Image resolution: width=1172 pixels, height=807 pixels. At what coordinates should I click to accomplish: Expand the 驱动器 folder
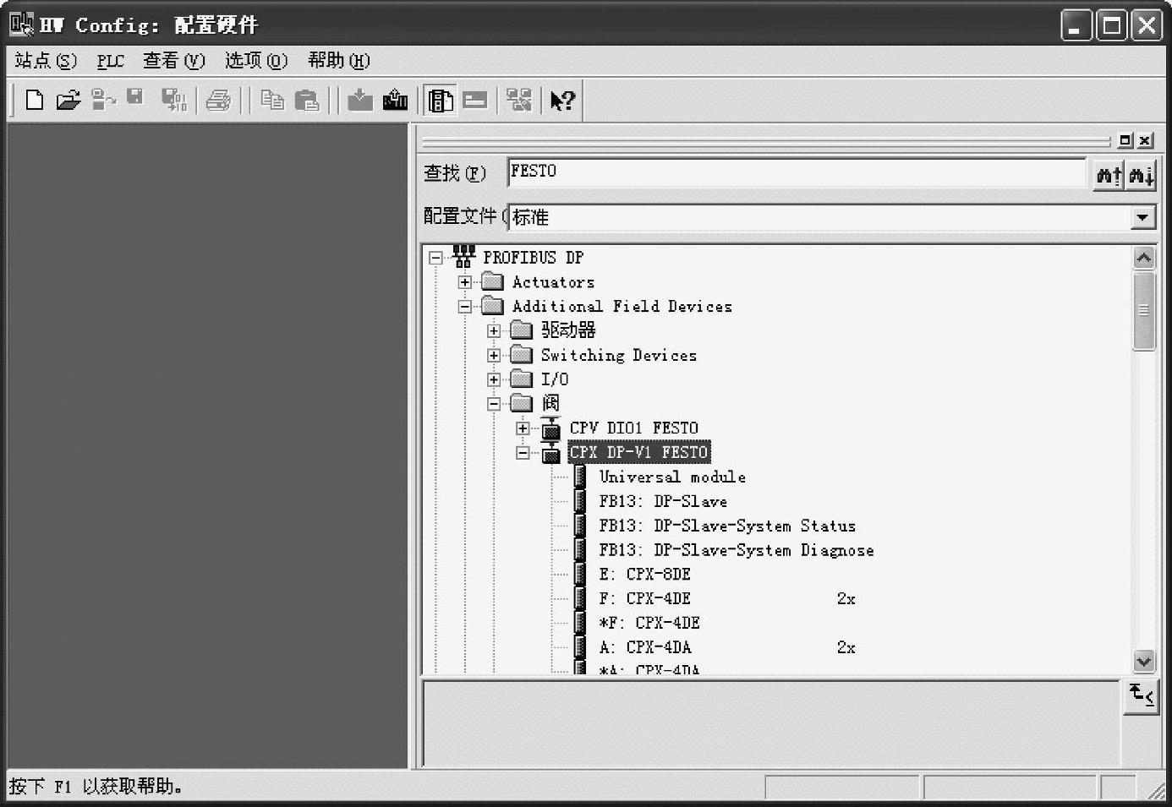(494, 331)
